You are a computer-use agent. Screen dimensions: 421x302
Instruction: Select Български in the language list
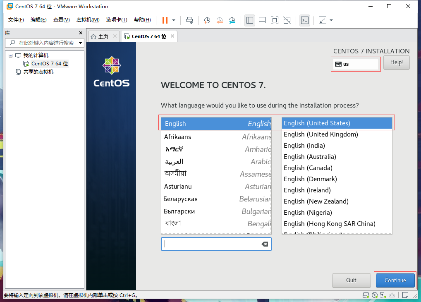(x=216, y=211)
